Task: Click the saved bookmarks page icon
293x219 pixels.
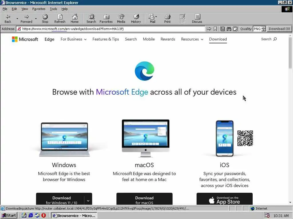Action: pyautogui.click(x=222, y=29)
